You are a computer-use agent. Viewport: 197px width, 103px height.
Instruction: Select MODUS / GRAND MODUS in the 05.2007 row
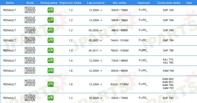click(30, 40)
